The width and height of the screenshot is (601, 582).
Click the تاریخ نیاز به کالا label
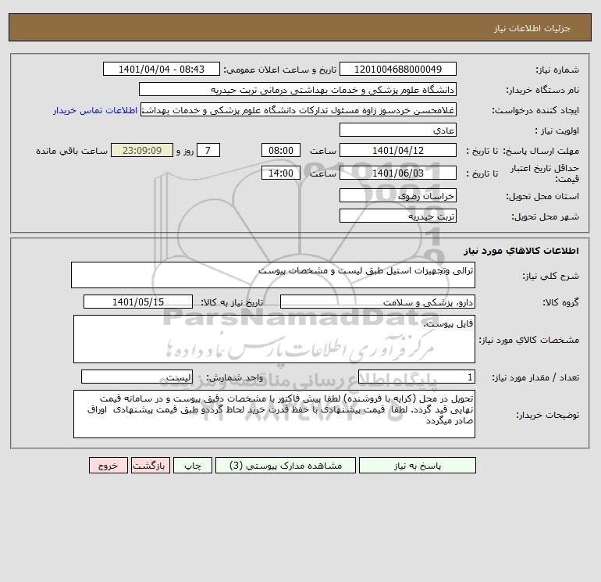233,302
